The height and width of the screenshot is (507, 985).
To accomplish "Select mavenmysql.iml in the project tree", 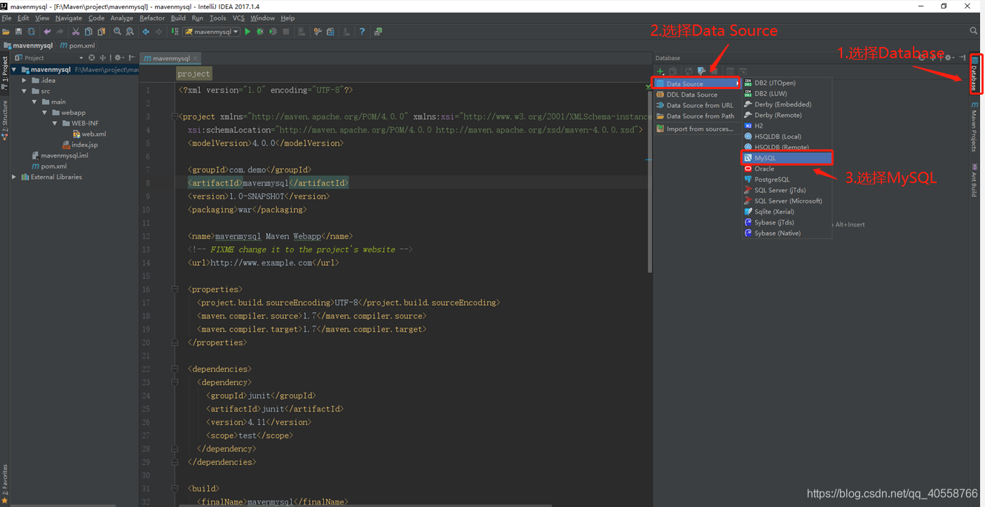I will point(60,156).
